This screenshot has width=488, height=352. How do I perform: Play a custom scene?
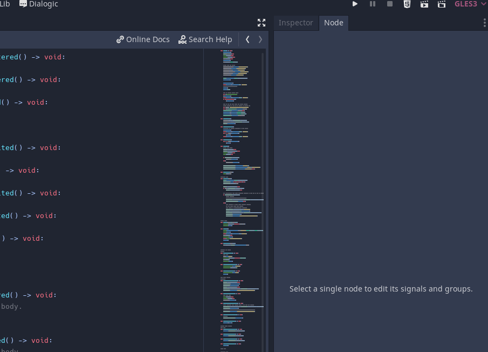coord(441,4)
